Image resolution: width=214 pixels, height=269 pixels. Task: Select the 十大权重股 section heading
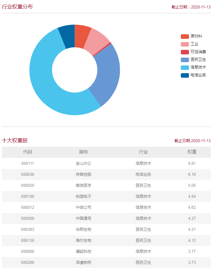pos(15,140)
